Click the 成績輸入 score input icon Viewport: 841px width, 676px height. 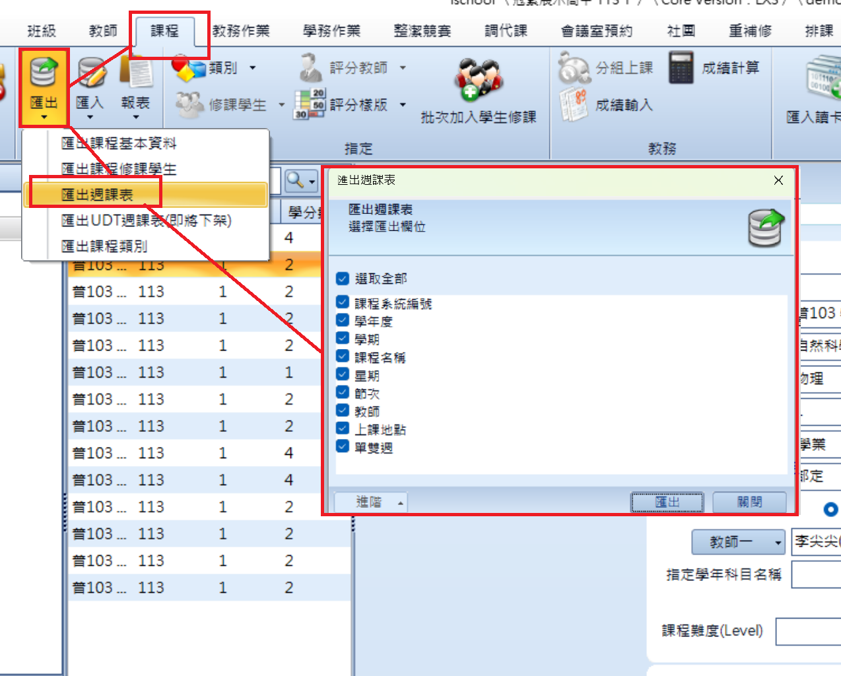[x=574, y=106]
